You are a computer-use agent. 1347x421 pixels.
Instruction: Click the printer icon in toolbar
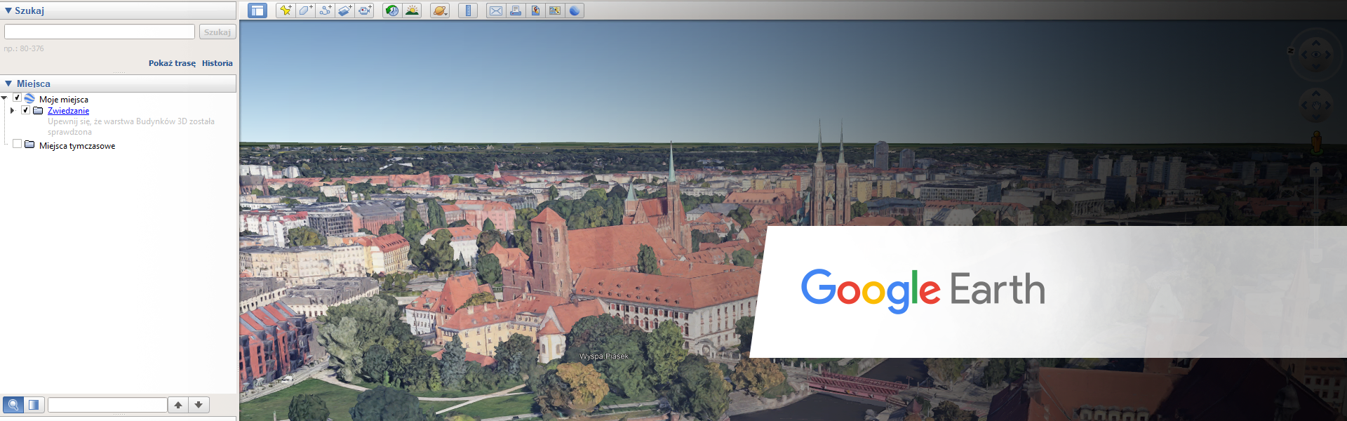(x=516, y=11)
